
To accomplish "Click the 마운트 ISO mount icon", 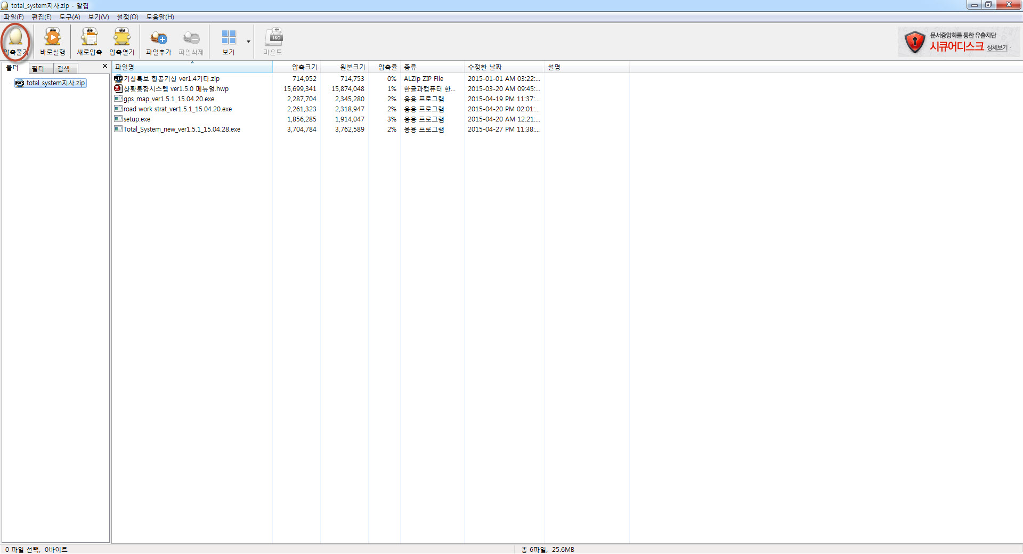I will (273, 40).
